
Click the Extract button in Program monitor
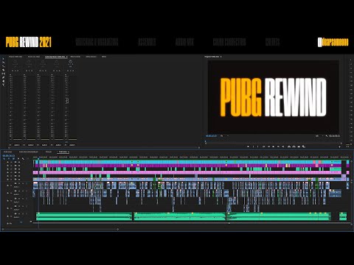tap(294, 146)
